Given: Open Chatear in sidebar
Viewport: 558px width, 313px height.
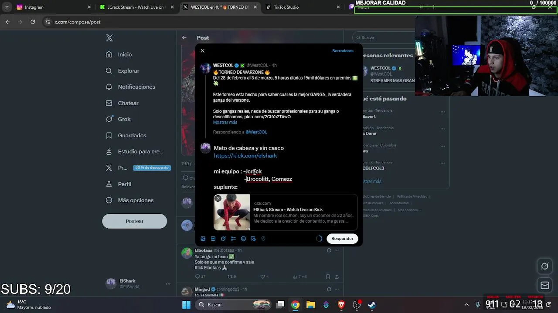Looking at the screenshot, I should (122, 103).
